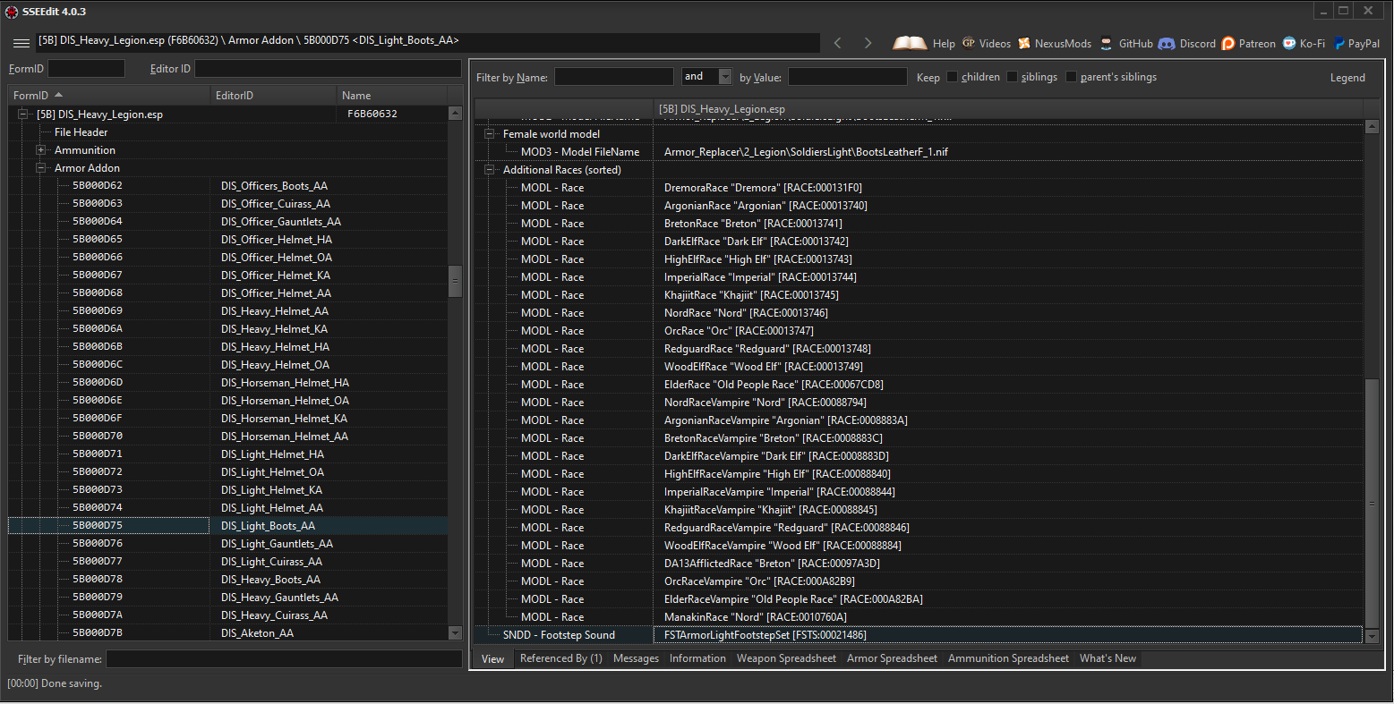Click the DIS_Heavy_Legion.esp column header
This screenshot has width=1394, height=704.
tap(1008, 109)
